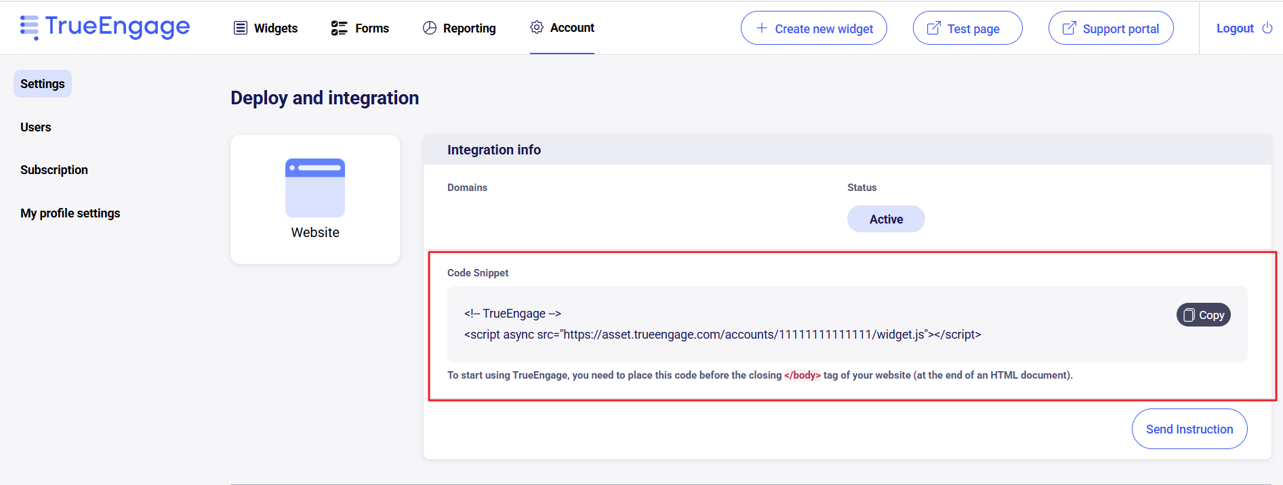The image size is (1283, 485).
Task: Click the Website browser window icon
Action: (315, 188)
